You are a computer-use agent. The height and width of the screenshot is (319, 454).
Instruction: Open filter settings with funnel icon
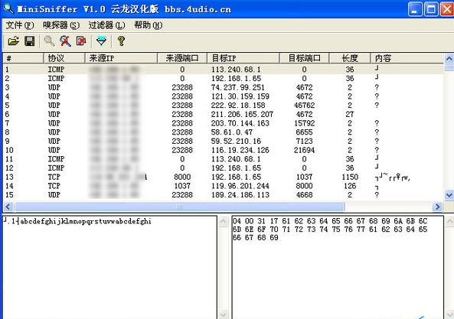pyautogui.click(x=101, y=41)
